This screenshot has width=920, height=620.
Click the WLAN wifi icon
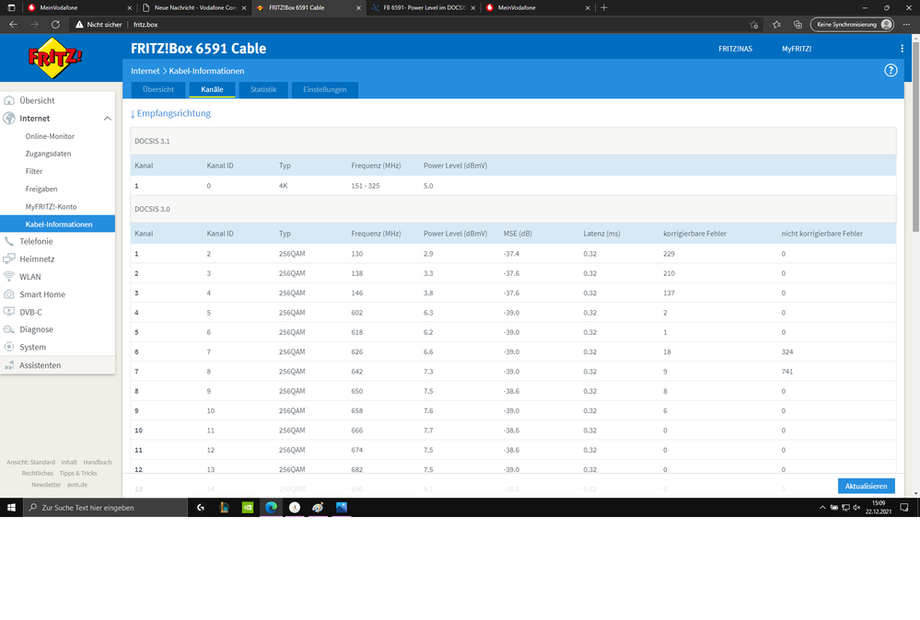click(9, 277)
